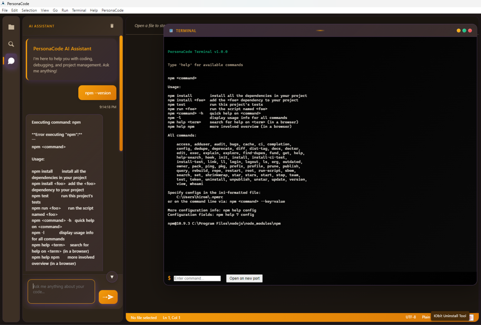This screenshot has width=481, height=325.
Task: Open the File menu
Action: point(5,10)
